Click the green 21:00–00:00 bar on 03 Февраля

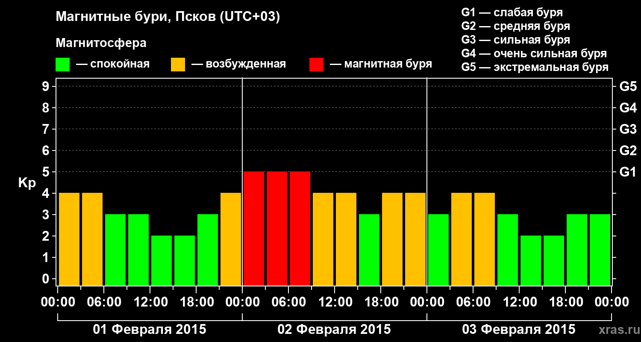pyautogui.click(x=600, y=250)
